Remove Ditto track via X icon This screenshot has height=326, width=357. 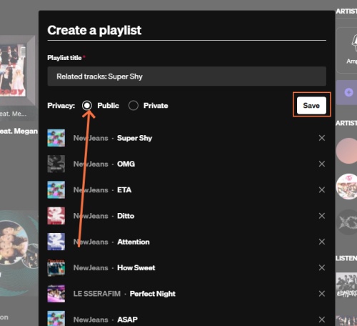tap(322, 216)
